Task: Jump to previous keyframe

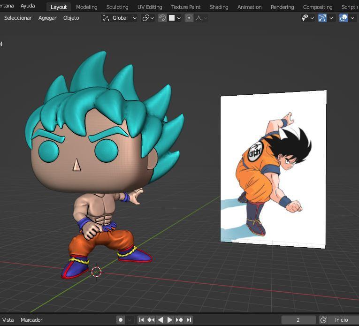Action: [151, 320]
